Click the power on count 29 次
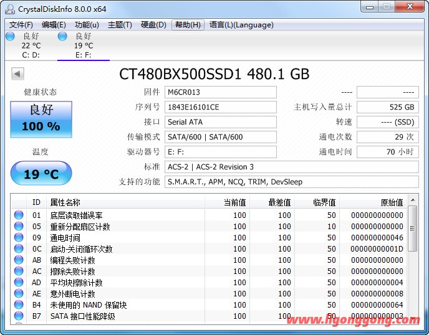The height and width of the screenshot is (335, 429). (388, 137)
